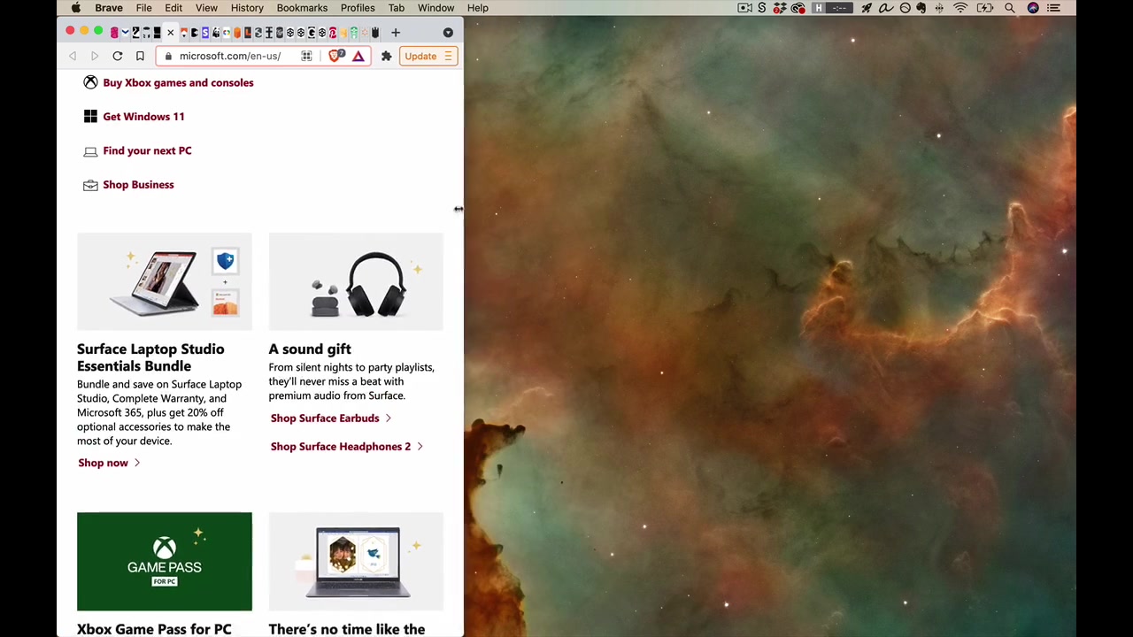This screenshot has width=1133, height=637.
Task: Reload the Microsoft page
Action: point(117,56)
